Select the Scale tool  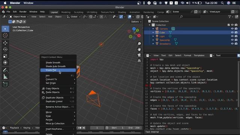tap(5, 56)
